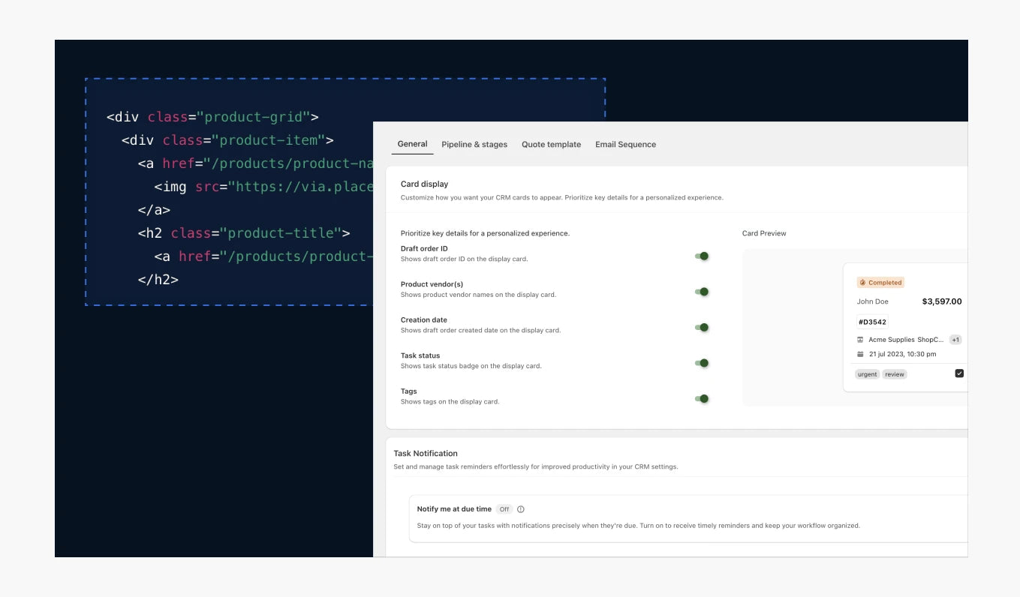Open the Quote template tab

pos(551,145)
